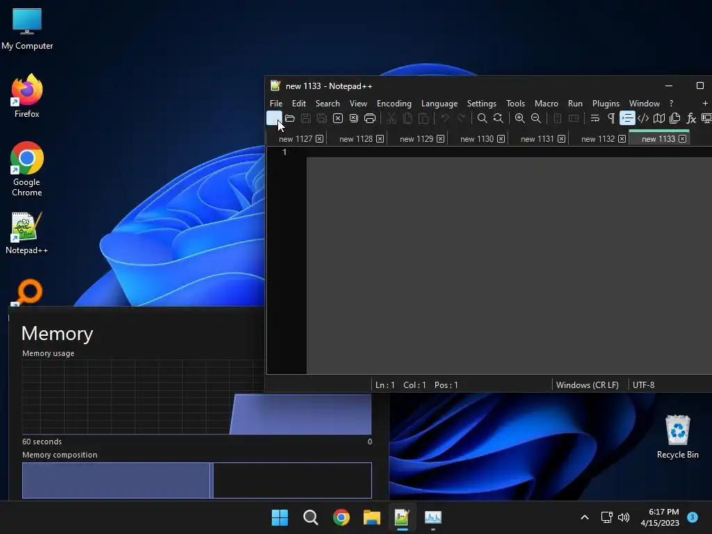Image resolution: width=712 pixels, height=534 pixels.
Task: Open Replace with the toolbar icon
Action: pyautogui.click(x=498, y=118)
